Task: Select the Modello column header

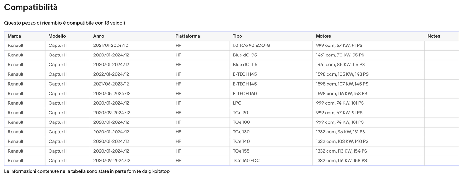Action: coord(57,36)
